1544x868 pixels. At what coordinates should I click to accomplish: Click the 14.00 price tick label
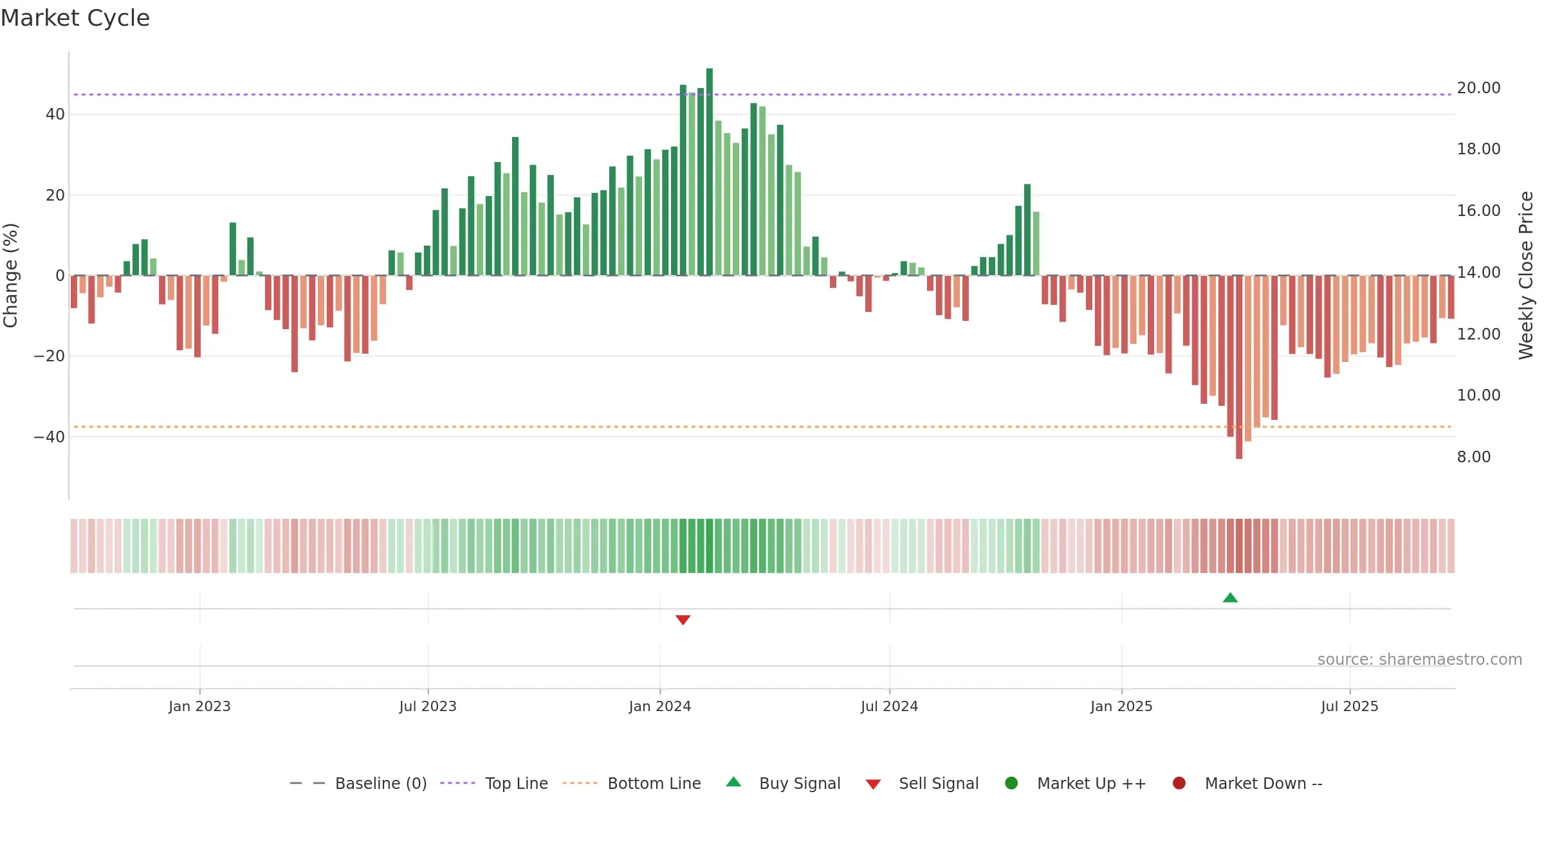click(x=1478, y=273)
